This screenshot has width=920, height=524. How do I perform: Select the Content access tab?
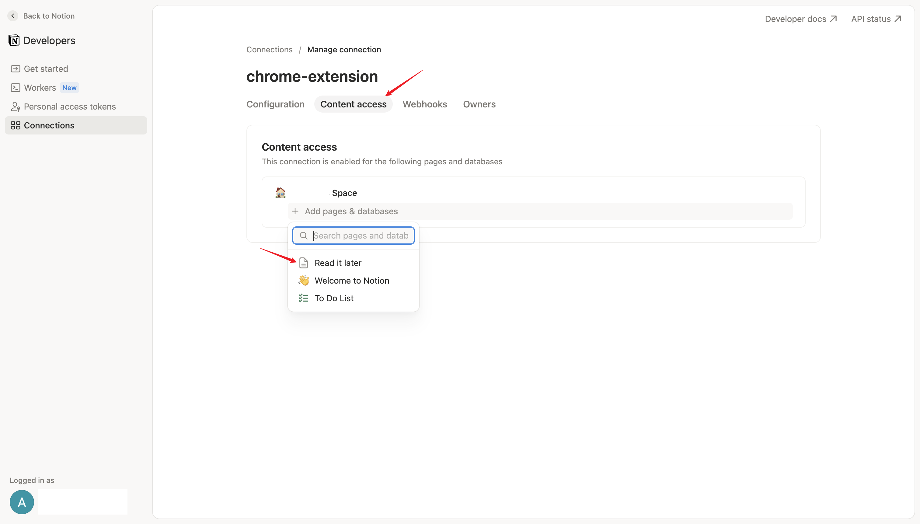[353, 104]
